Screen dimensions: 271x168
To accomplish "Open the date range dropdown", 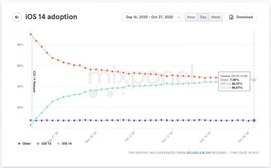I will [152, 17].
